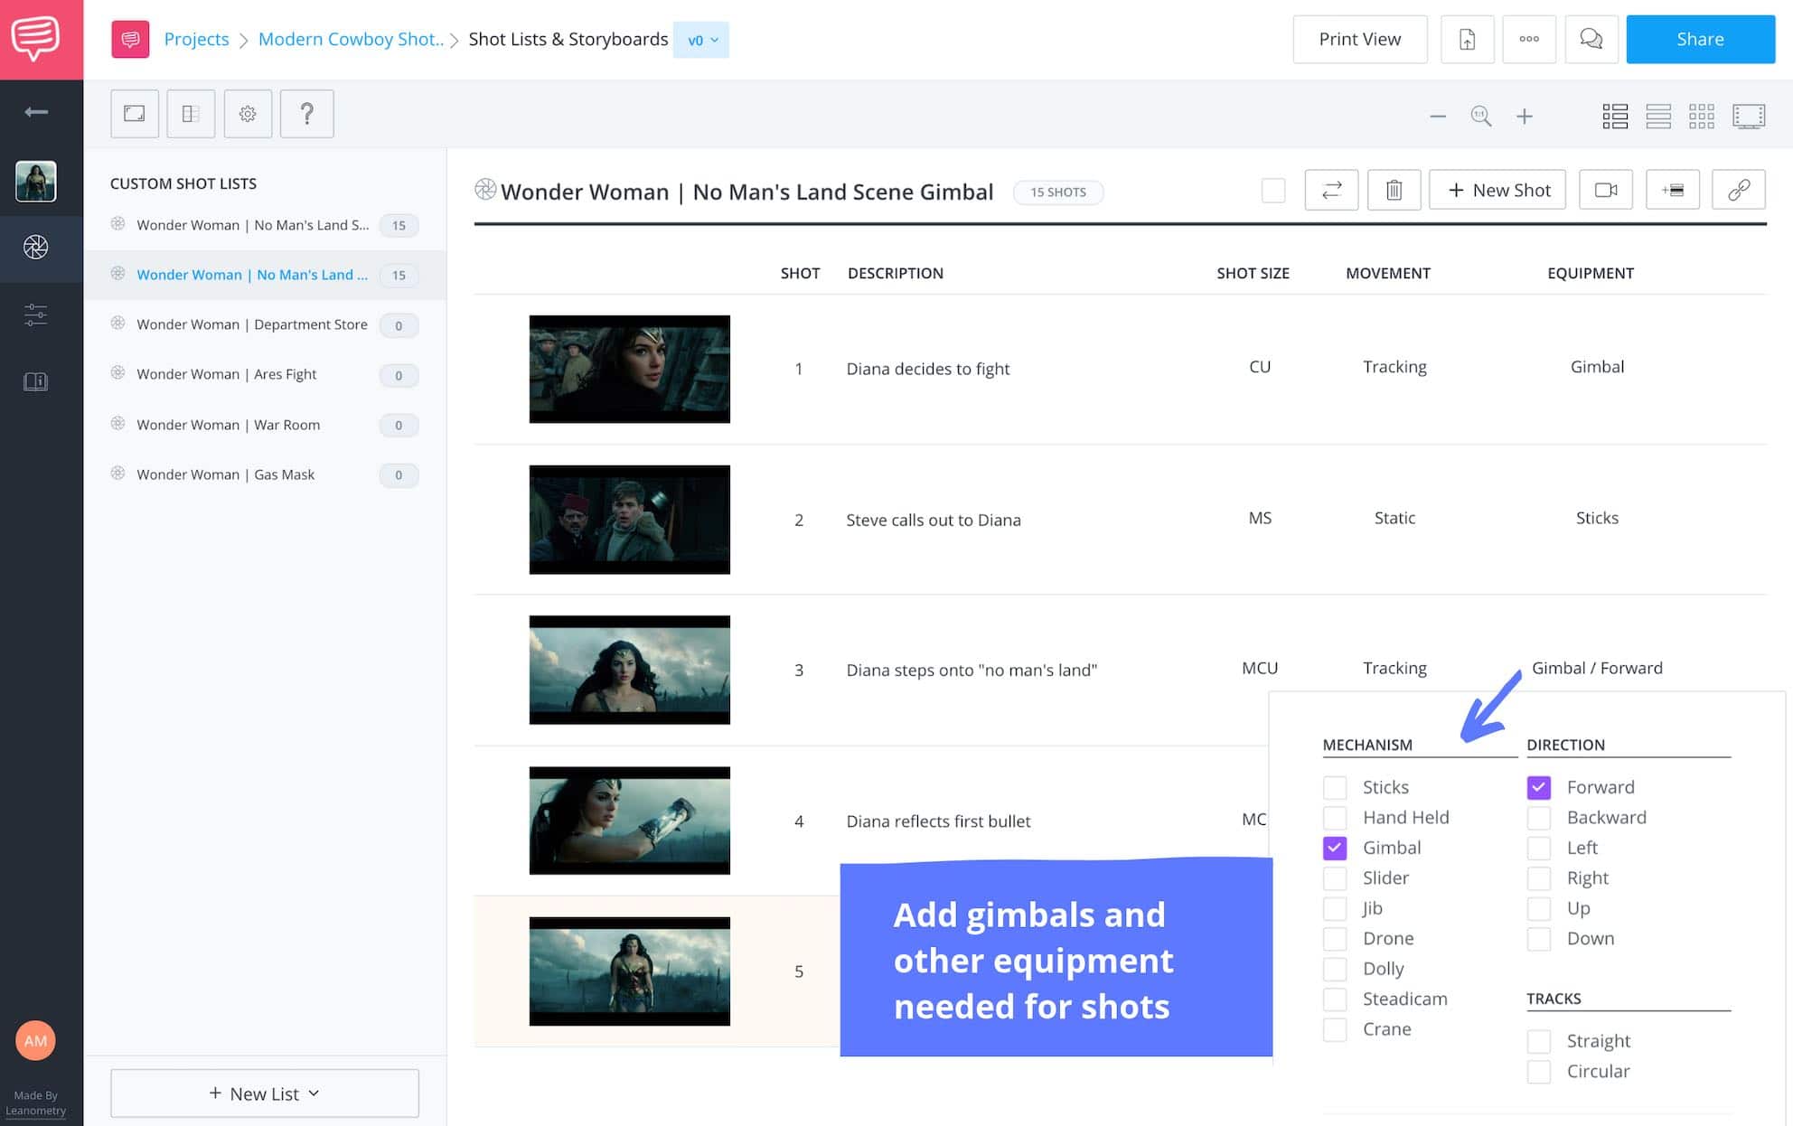This screenshot has height=1126, width=1793.
Task: Click the swap arrows icon button
Action: (x=1331, y=190)
